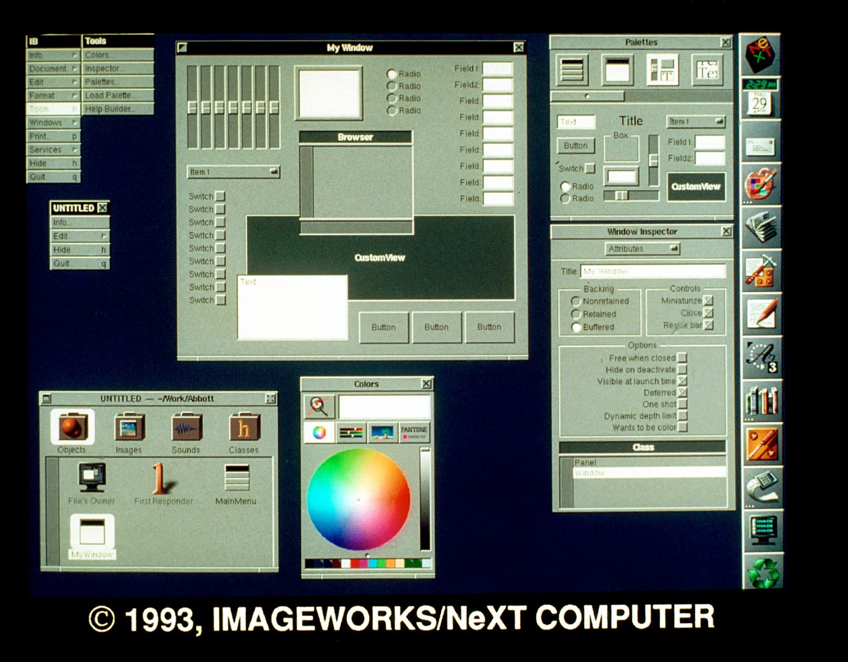
Task: Select the Sounds icon in file window
Action: [x=186, y=428]
